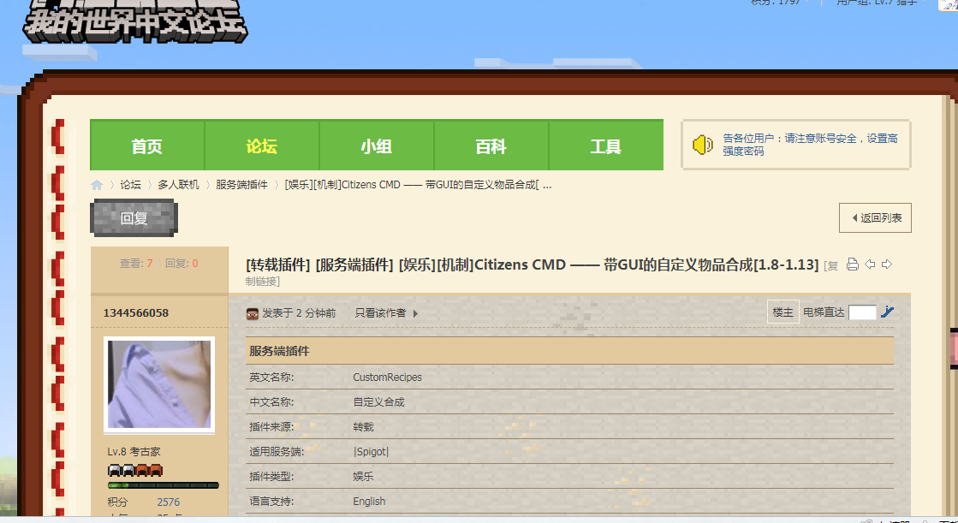
Task: Click the 发表于 2 分钟前 timestamp
Action: click(x=299, y=312)
